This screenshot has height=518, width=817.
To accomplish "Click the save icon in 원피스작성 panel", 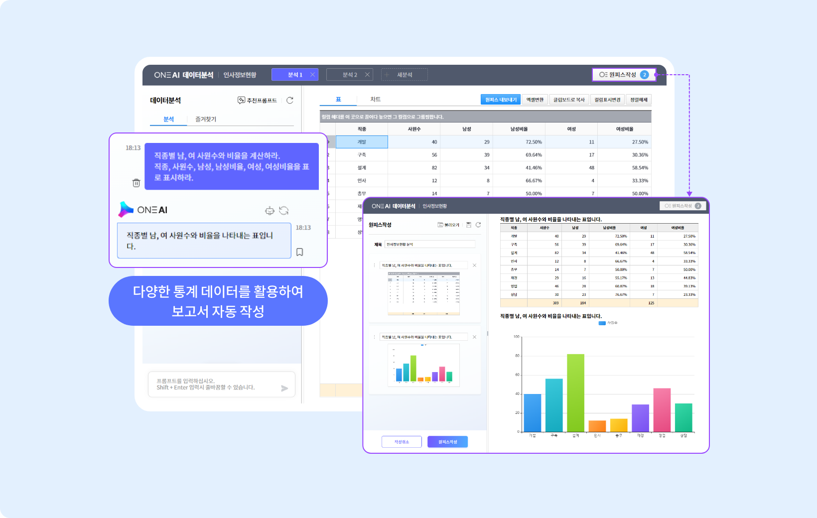I will pyautogui.click(x=469, y=225).
